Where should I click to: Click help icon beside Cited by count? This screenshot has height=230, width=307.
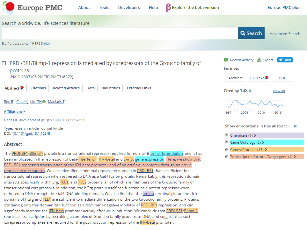tap(250, 91)
